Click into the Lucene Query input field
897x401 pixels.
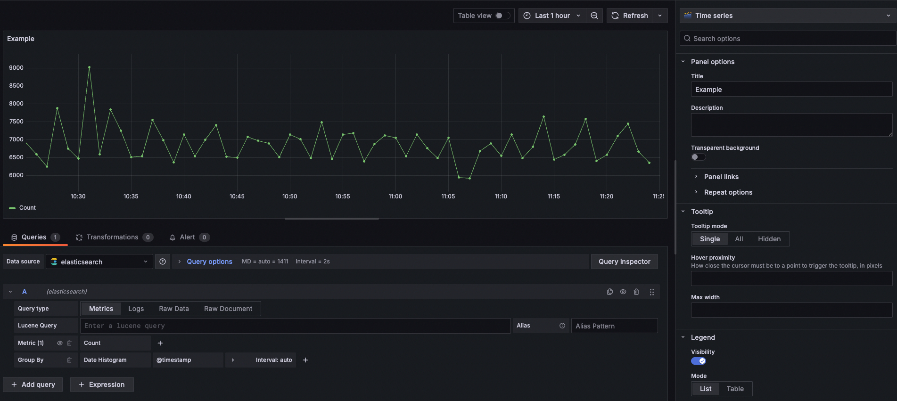point(295,326)
